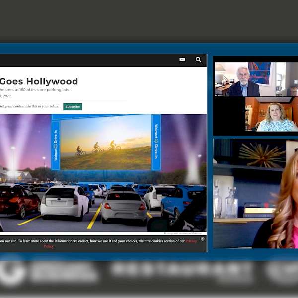Select the blonde woman's large video tile
Screen dimensions: 298x298
[256, 194]
